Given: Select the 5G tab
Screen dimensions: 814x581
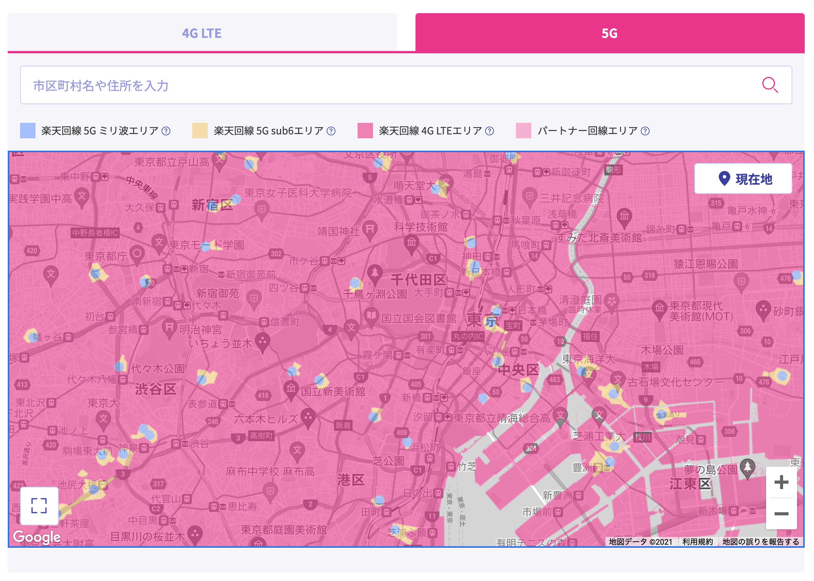Looking at the screenshot, I should pos(610,33).
